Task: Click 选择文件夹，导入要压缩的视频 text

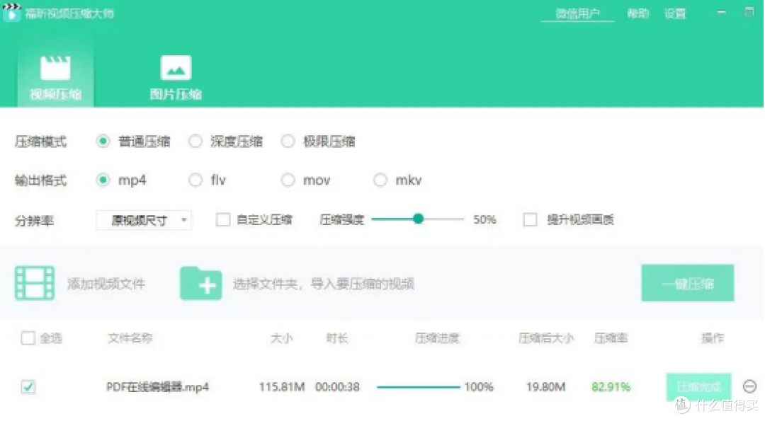Action: [x=324, y=284]
